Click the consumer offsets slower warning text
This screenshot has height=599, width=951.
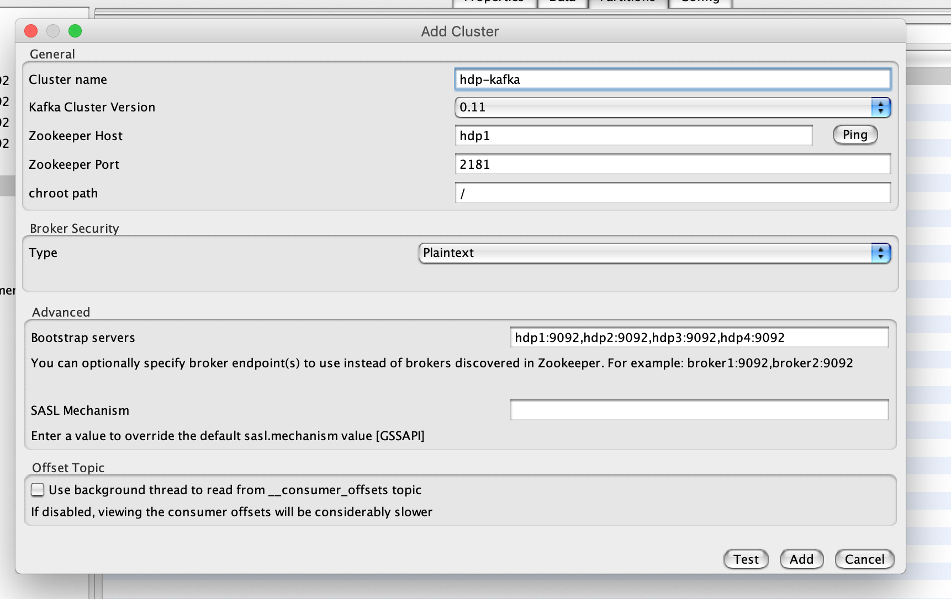(x=231, y=512)
